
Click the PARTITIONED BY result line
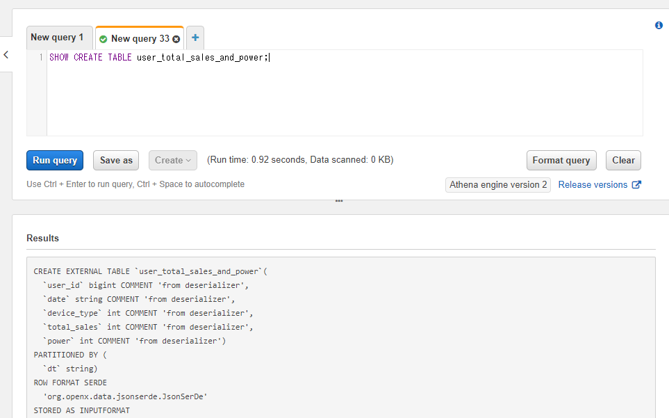70,355
